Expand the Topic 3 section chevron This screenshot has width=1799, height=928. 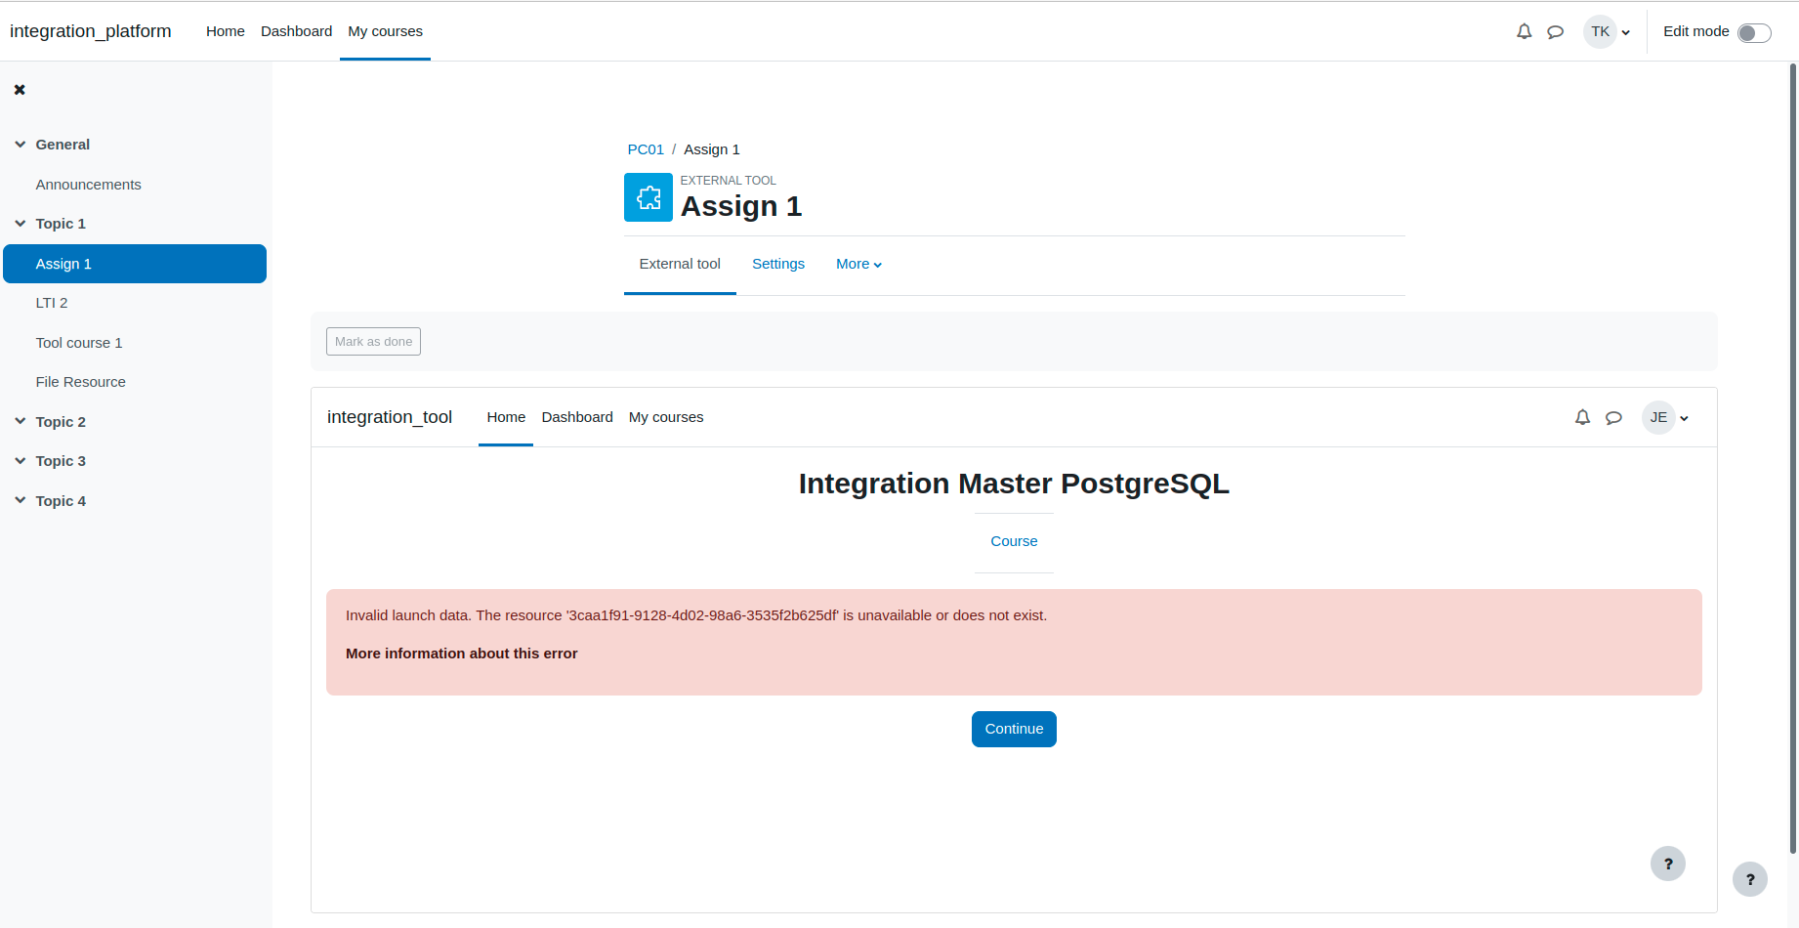tap(21, 461)
